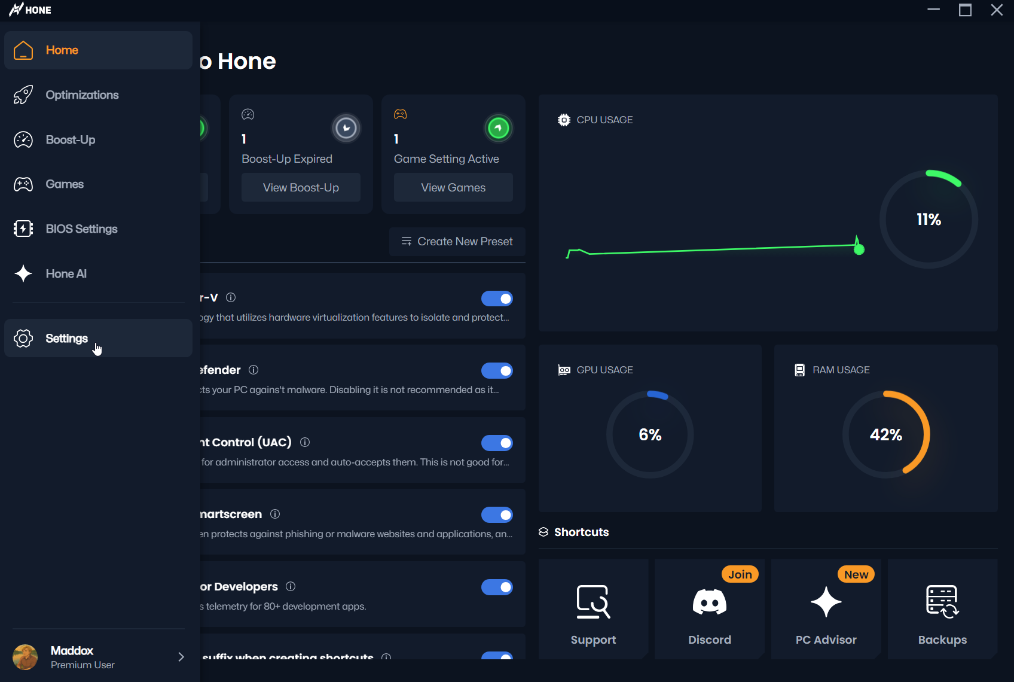
Task: Select Boost-Up in the sidebar
Action: tap(98, 140)
